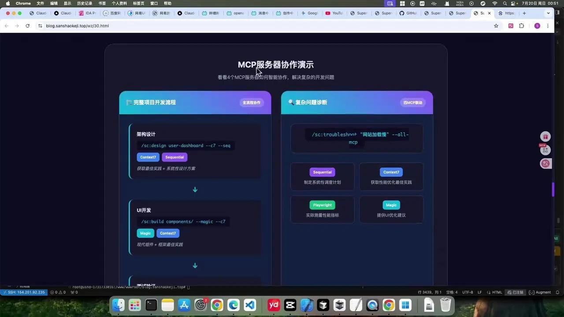Open the red yd app in the Dock

(x=274, y=305)
